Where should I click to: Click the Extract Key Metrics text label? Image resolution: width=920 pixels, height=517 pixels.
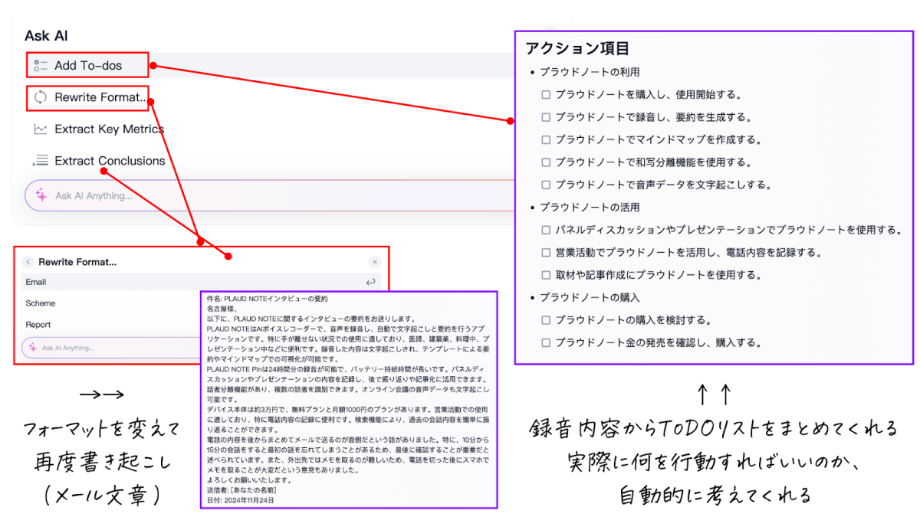109,129
